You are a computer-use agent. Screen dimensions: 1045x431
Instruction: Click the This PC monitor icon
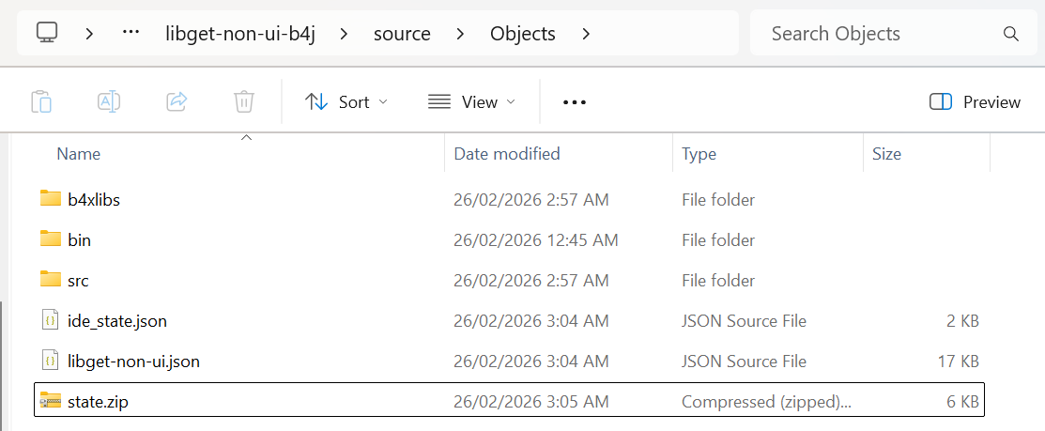(x=48, y=33)
